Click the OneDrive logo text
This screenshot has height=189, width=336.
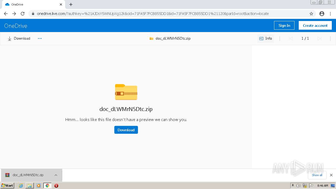click(16, 26)
